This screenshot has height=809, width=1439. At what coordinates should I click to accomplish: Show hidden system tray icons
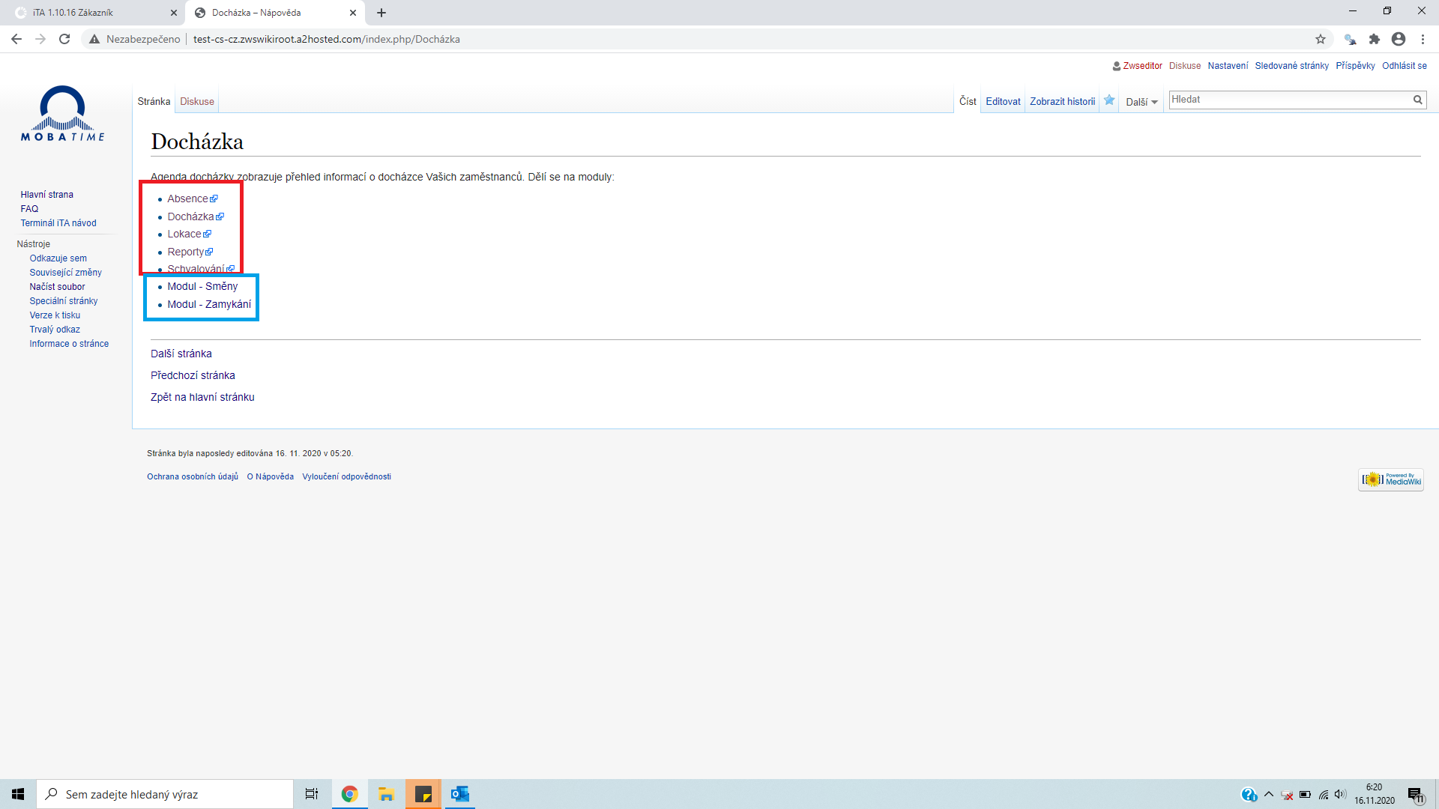(x=1268, y=794)
